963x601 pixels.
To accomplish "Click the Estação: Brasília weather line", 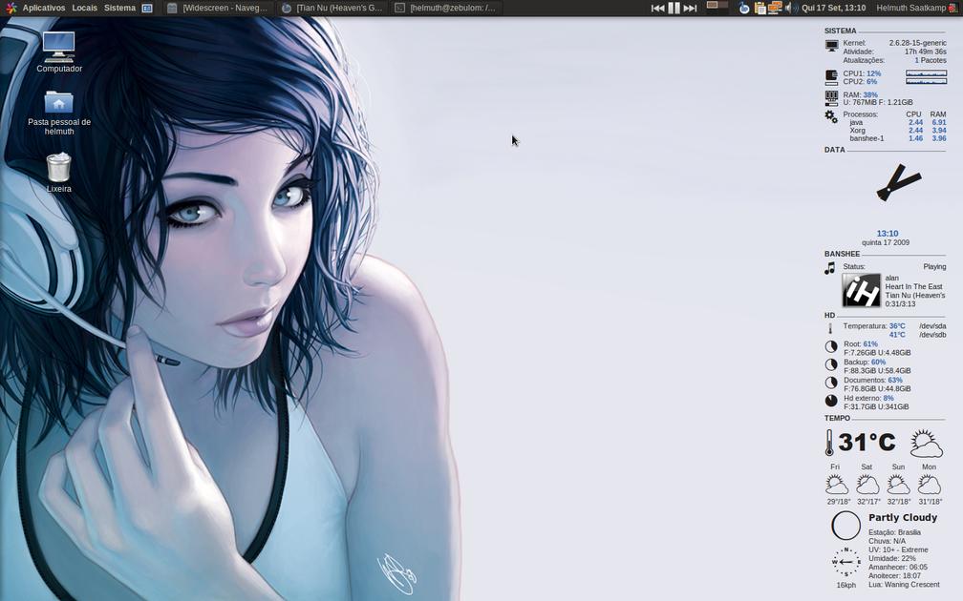I will tap(895, 532).
